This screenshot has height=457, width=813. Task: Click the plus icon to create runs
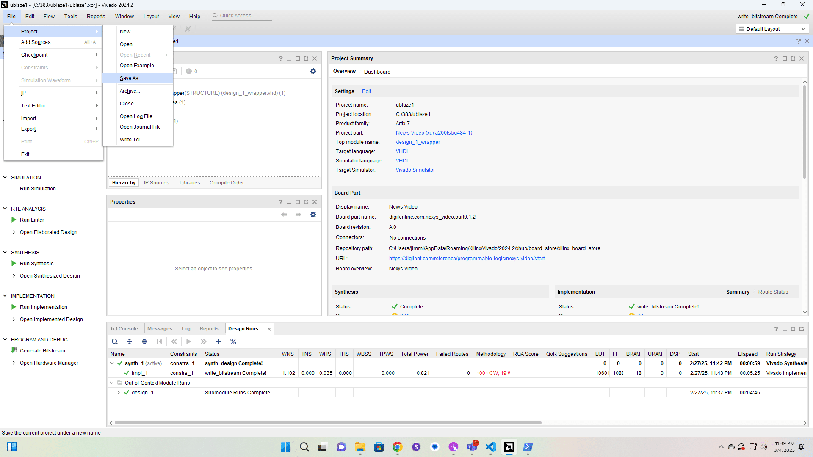[218, 341]
